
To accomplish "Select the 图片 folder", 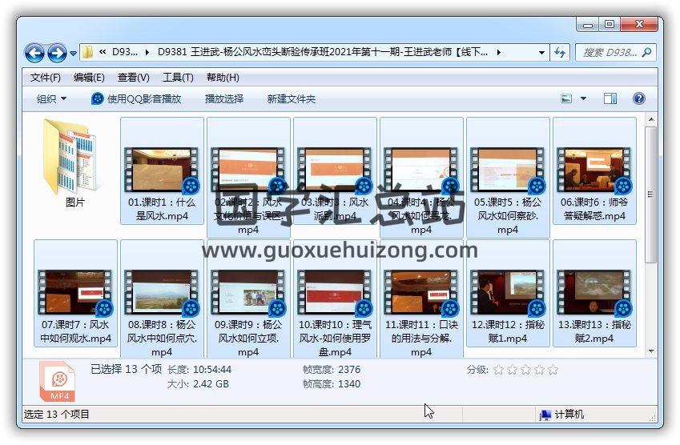I will (74, 163).
